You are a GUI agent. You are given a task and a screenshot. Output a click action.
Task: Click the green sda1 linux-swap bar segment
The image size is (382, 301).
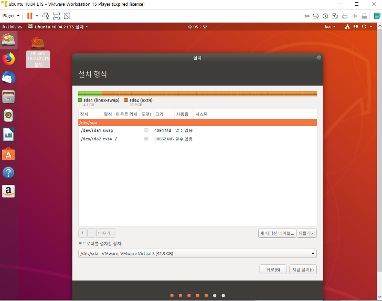pyautogui.click(x=89, y=94)
